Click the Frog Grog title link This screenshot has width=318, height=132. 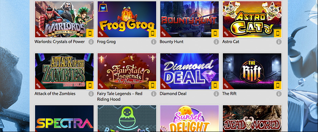(x=106, y=42)
